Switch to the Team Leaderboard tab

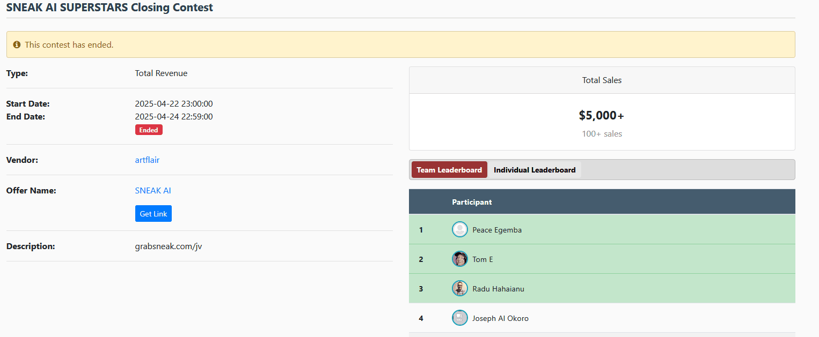click(x=449, y=170)
